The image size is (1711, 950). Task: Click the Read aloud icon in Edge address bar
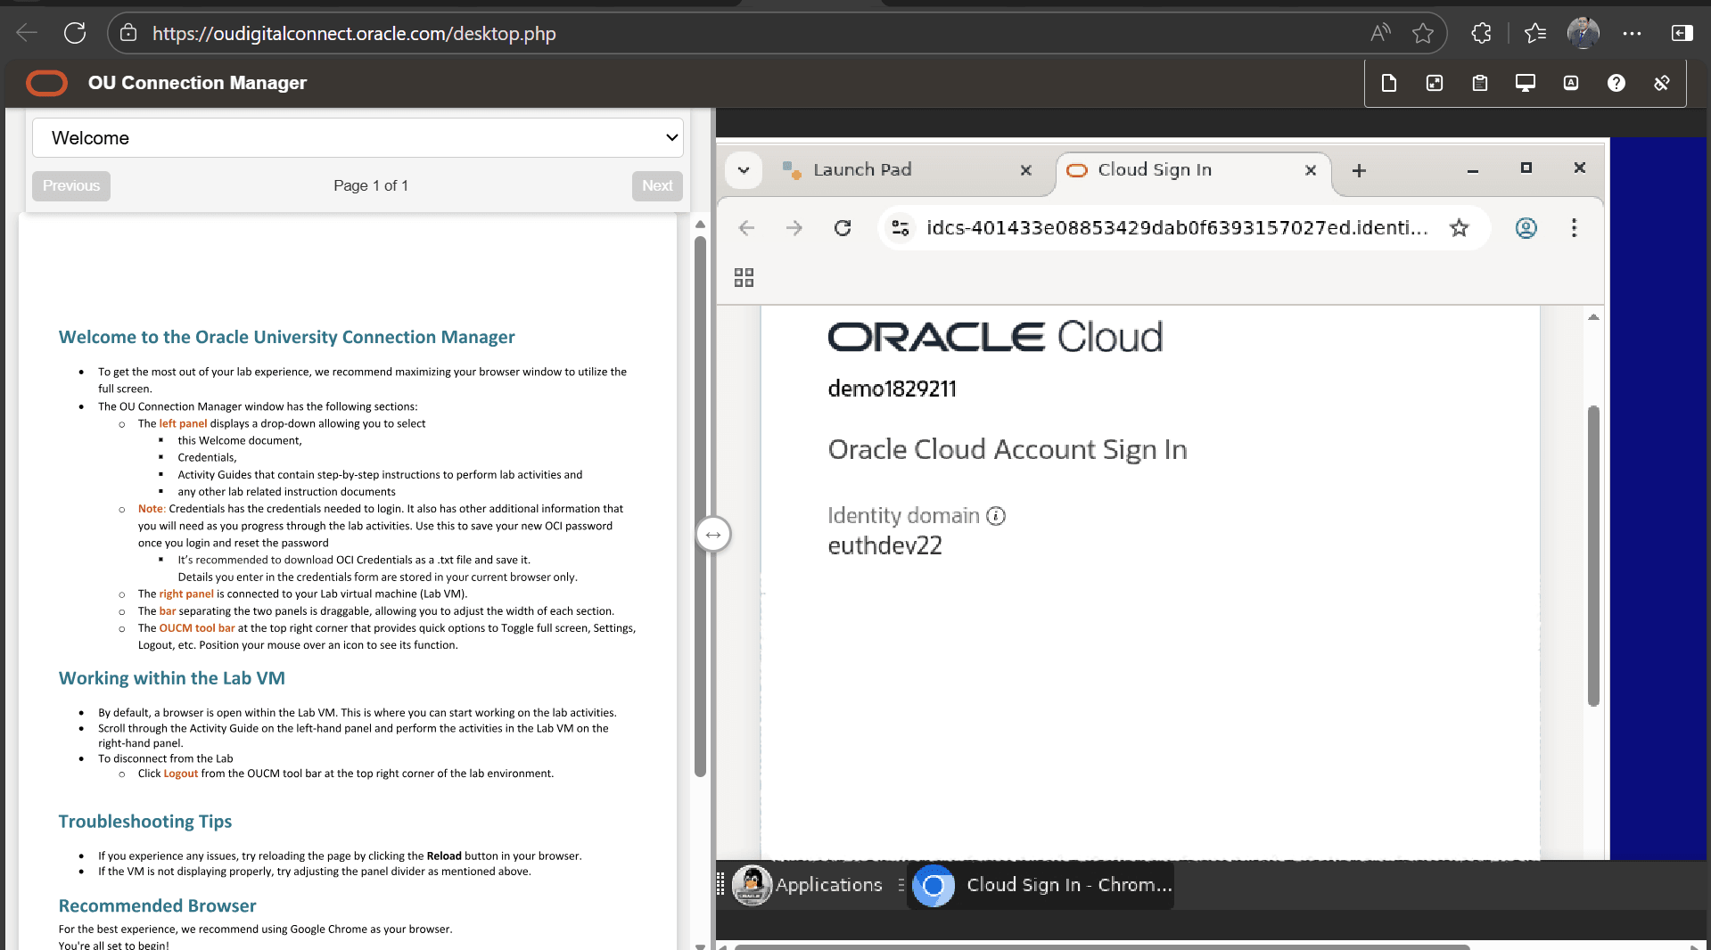coord(1380,33)
